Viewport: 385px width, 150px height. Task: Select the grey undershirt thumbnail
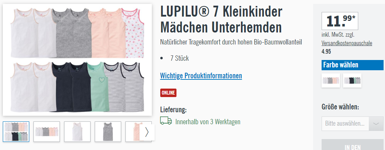pyautogui.click(x=108, y=132)
